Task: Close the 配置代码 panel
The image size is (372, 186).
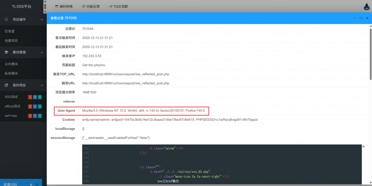Action: pyautogui.click(x=37, y=184)
